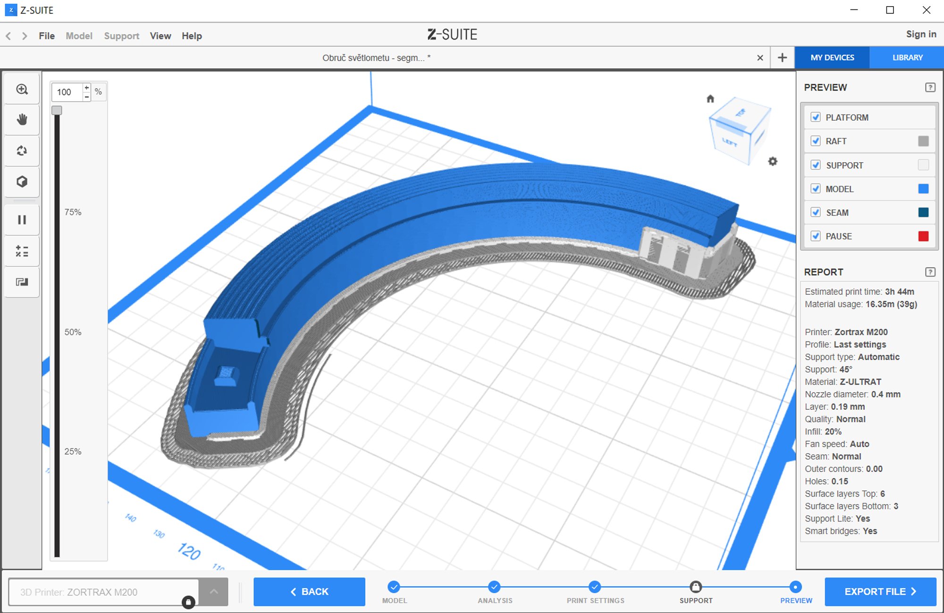The height and width of the screenshot is (613, 944).
Task: Open the Help menu
Action: point(192,36)
